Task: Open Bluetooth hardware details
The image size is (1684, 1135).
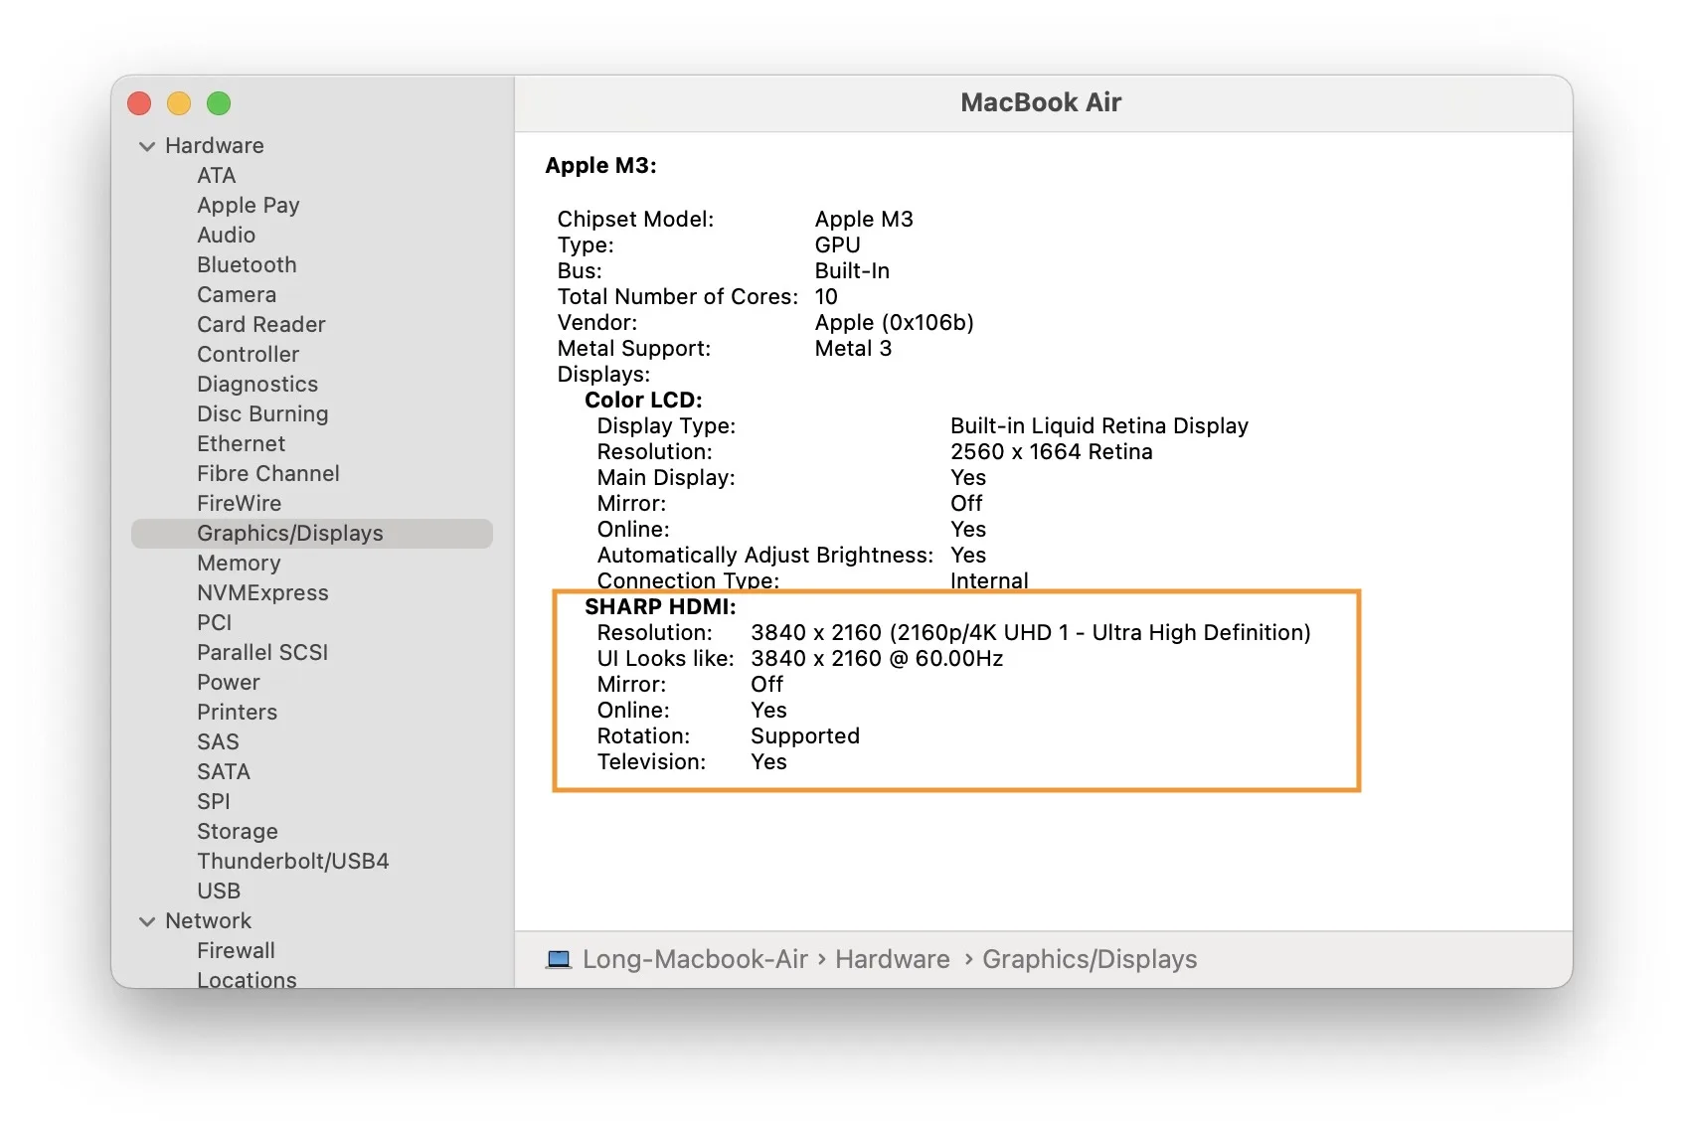Action: point(247,265)
